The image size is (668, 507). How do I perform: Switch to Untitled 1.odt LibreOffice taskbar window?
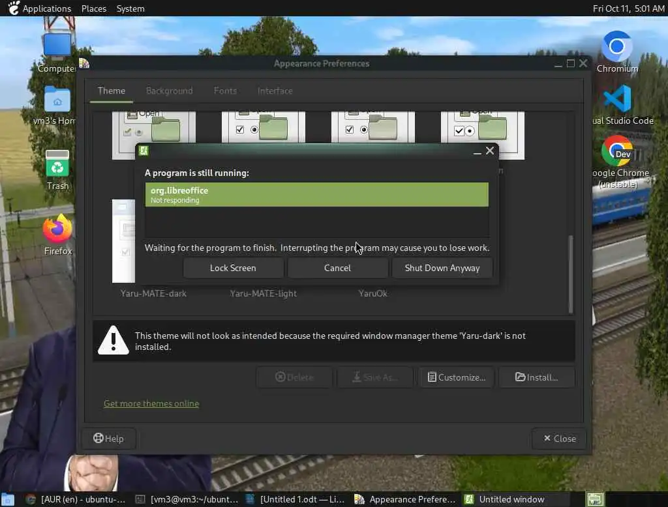click(296, 499)
